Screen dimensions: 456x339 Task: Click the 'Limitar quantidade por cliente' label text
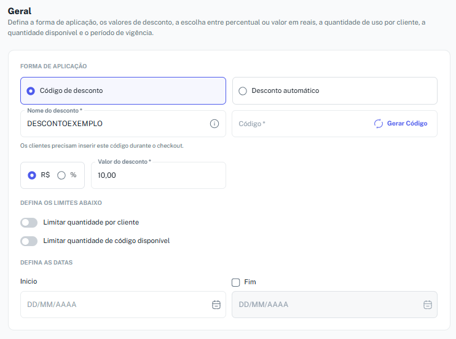click(91, 223)
